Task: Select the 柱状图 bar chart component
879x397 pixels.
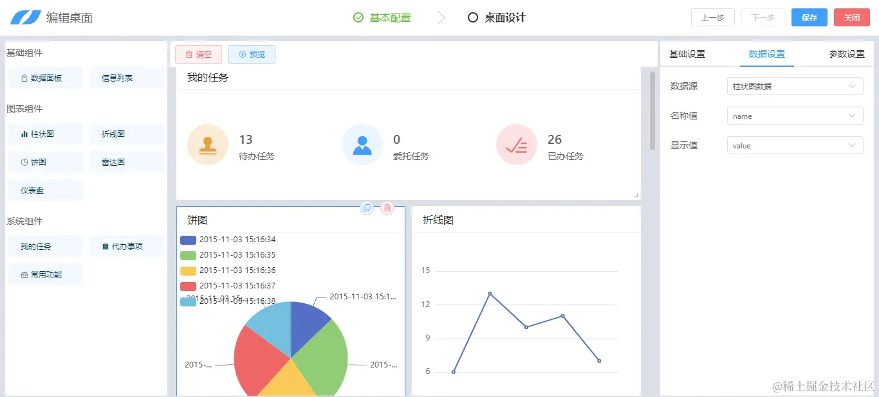Action: (45, 134)
